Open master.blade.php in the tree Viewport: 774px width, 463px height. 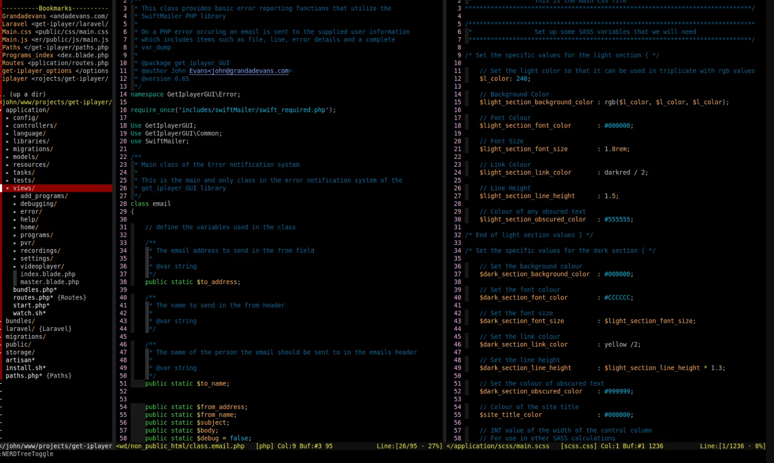[x=50, y=282]
